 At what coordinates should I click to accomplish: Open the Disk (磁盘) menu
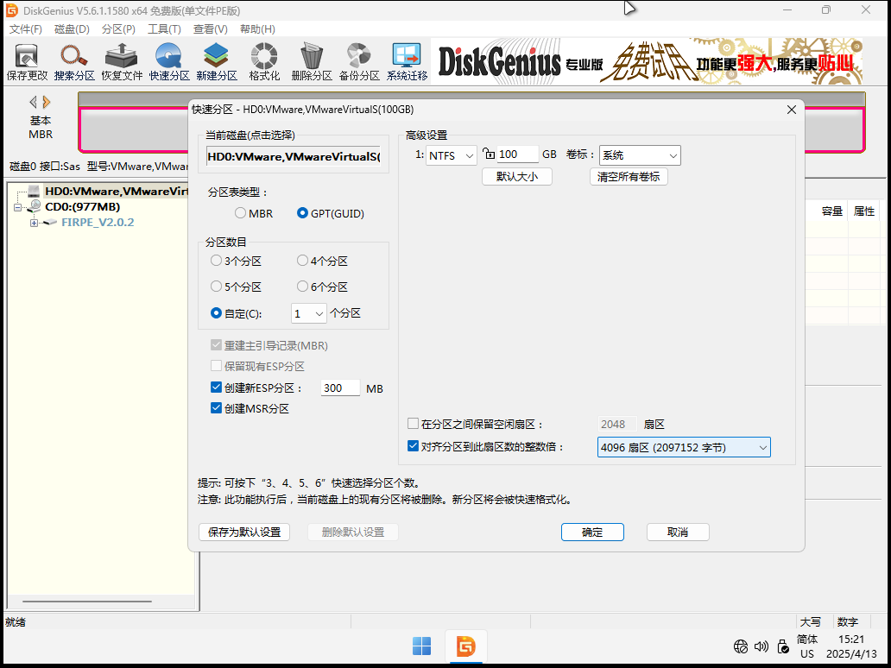(x=72, y=29)
